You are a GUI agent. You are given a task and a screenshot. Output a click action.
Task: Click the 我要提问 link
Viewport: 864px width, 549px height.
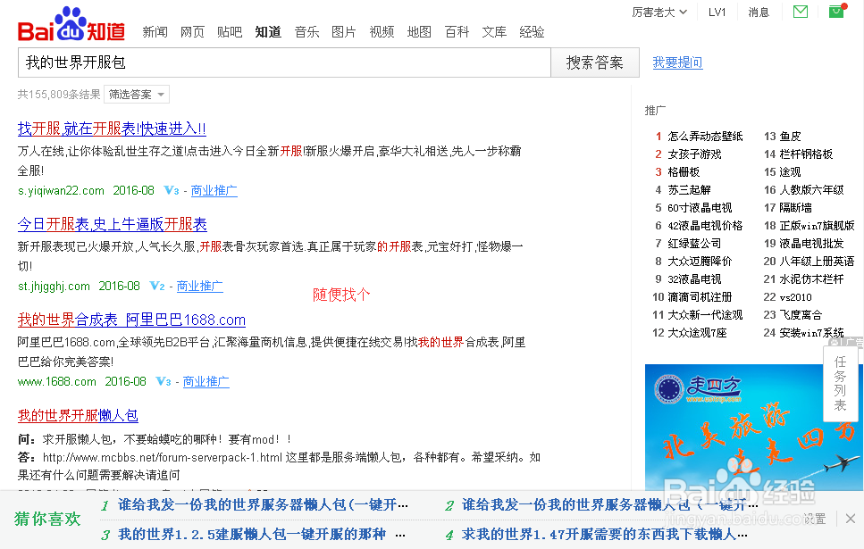tap(677, 62)
